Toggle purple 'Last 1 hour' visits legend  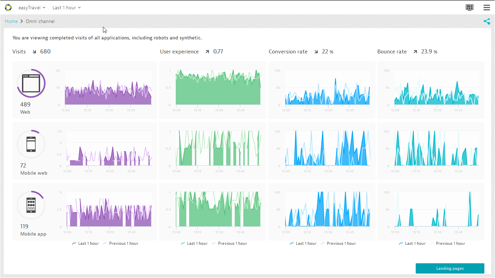click(x=85, y=243)
